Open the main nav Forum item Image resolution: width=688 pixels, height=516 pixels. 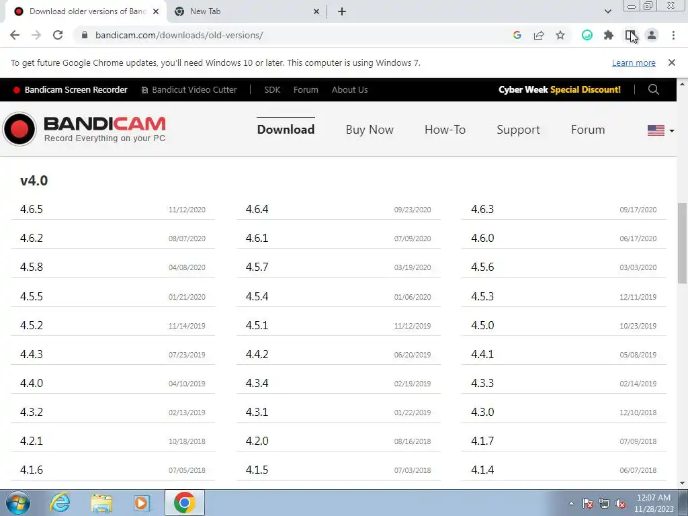588,130
